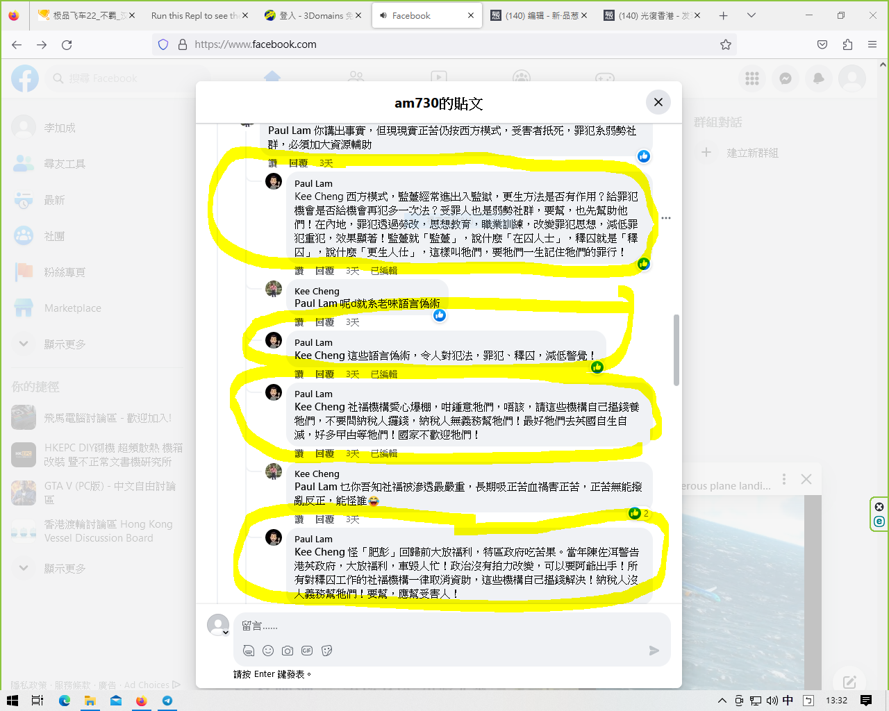This screenshot has height=711, width=889.
Task: Open 粉絲專頁 in left sidebar
Action: coord(97,272)
